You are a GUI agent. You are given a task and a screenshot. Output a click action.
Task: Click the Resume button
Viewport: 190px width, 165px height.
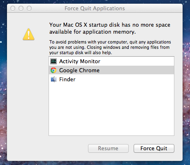108,148
